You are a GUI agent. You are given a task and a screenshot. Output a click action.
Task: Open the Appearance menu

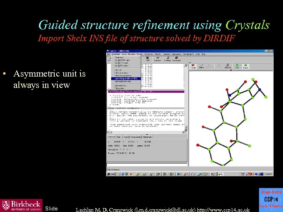point(176,54)
